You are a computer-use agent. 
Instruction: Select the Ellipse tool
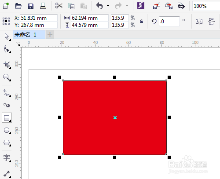pos(7,130)
